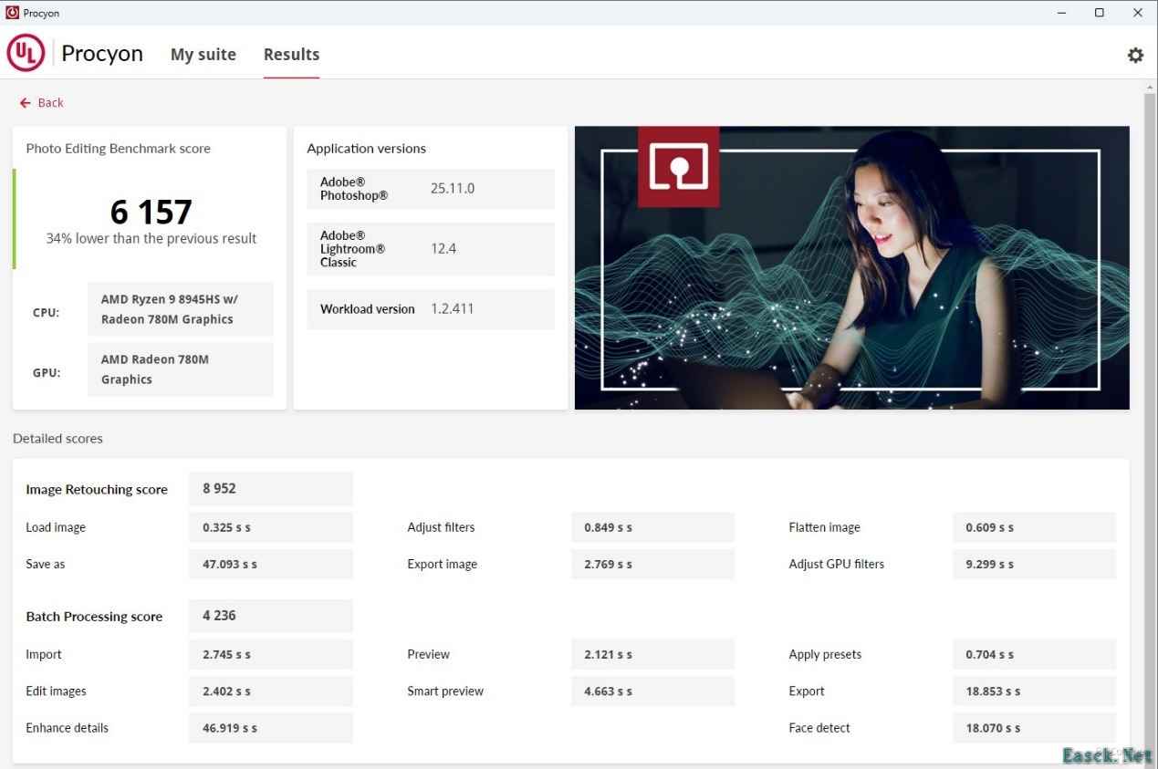The width and height of the screenshot is (1158, 769).
Task: Go back using the Back link
Action: pyautogui.click(x=42, y=103)
